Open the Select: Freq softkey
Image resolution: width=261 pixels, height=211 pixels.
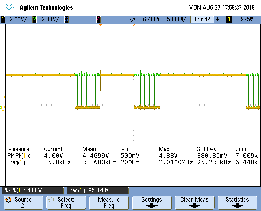pos(66,203)
